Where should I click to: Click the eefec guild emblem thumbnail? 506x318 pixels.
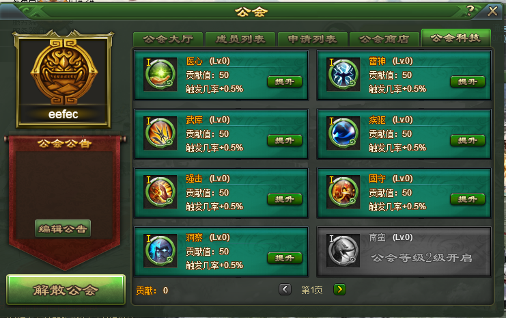click(x=64, y=79)
